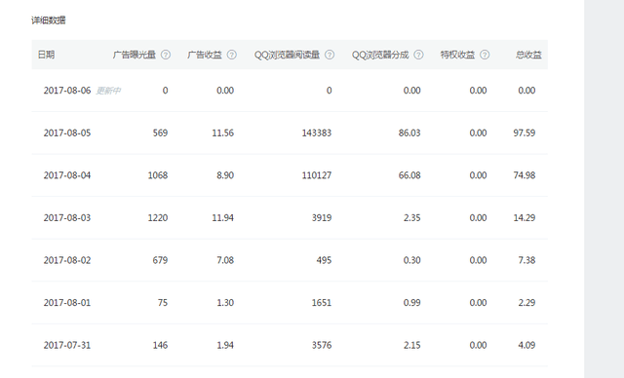Click ad exposure value 75

click(163, 303)
